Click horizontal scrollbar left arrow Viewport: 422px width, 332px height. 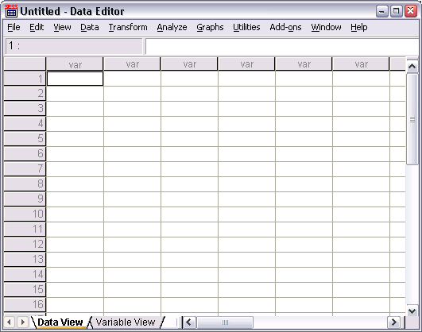pos(189,322)
